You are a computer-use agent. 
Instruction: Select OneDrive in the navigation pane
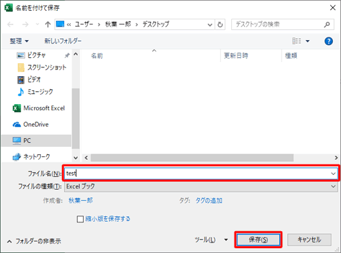pyautogui.click(x=31, y=124)
